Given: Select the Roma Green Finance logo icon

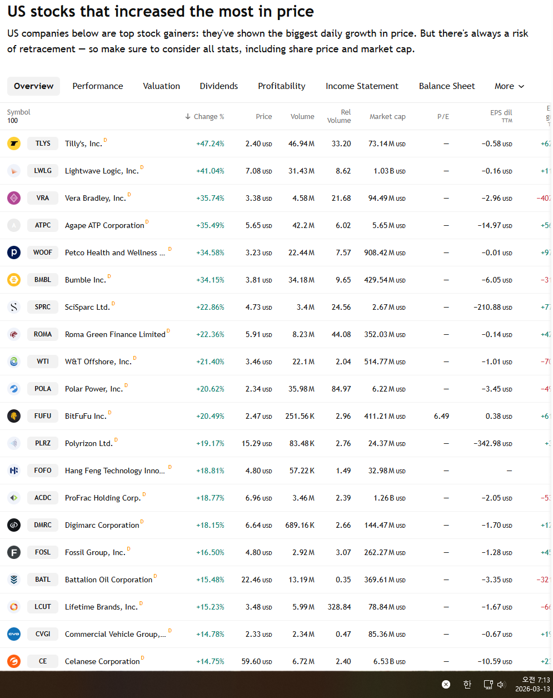Looking at the screenshot, I should pos(14,334).
